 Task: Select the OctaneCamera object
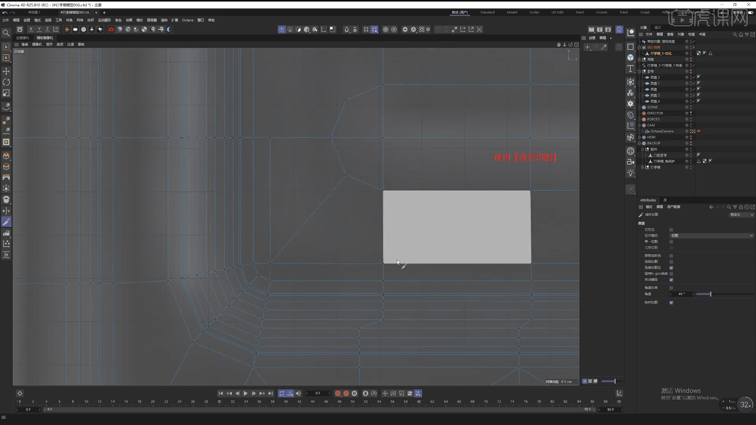click(x=661, y=131)
